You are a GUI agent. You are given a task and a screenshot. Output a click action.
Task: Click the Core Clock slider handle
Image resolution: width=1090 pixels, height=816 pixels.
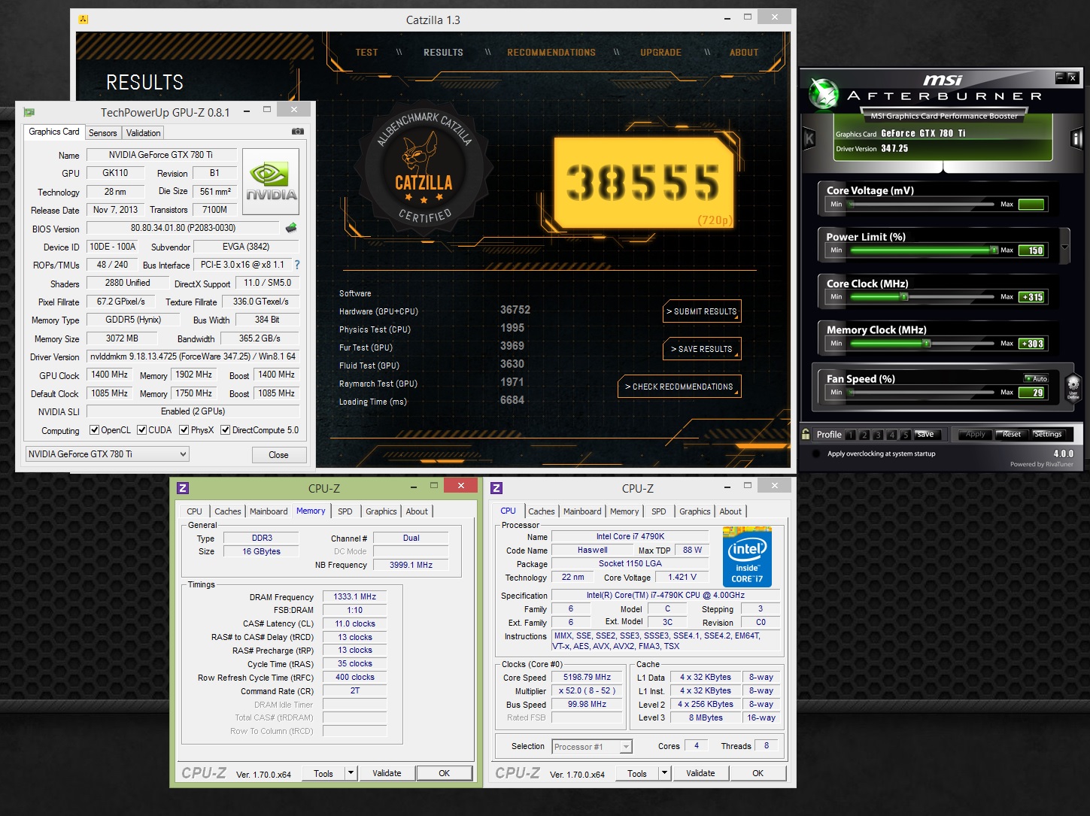coord(904,297)
